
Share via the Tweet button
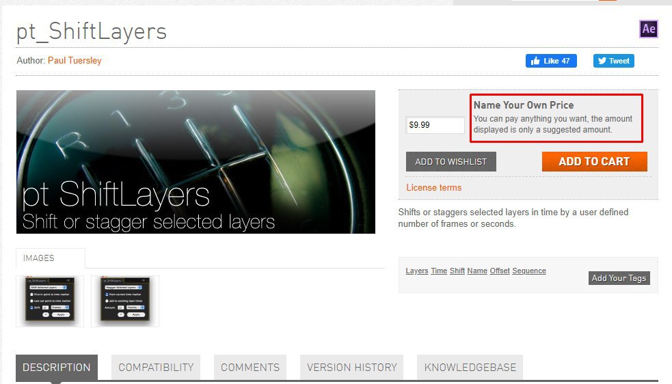(x=614, y=61)
